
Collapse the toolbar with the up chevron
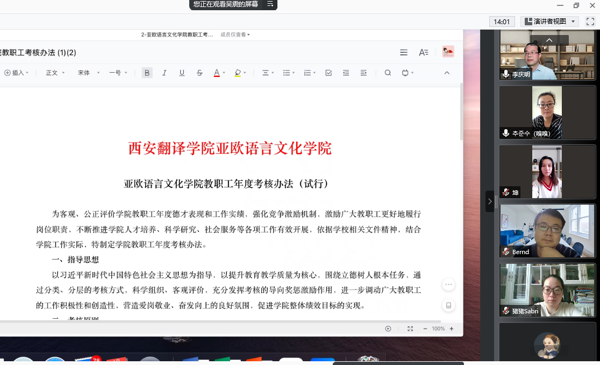[447, 73]
